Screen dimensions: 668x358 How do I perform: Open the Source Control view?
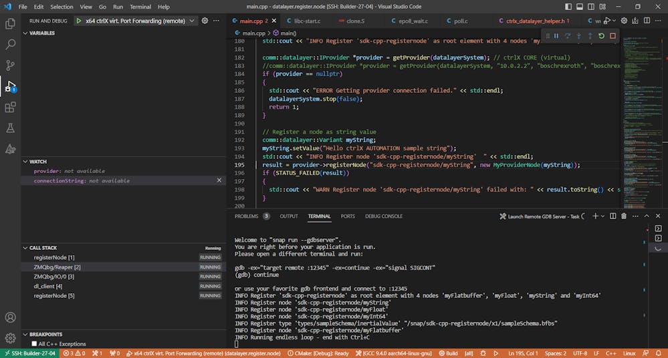(10, 65)
